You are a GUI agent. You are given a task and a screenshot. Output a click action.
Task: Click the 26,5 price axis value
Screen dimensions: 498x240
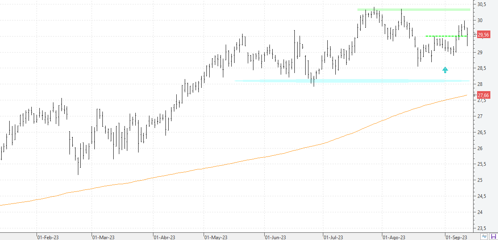pos(482,132)
